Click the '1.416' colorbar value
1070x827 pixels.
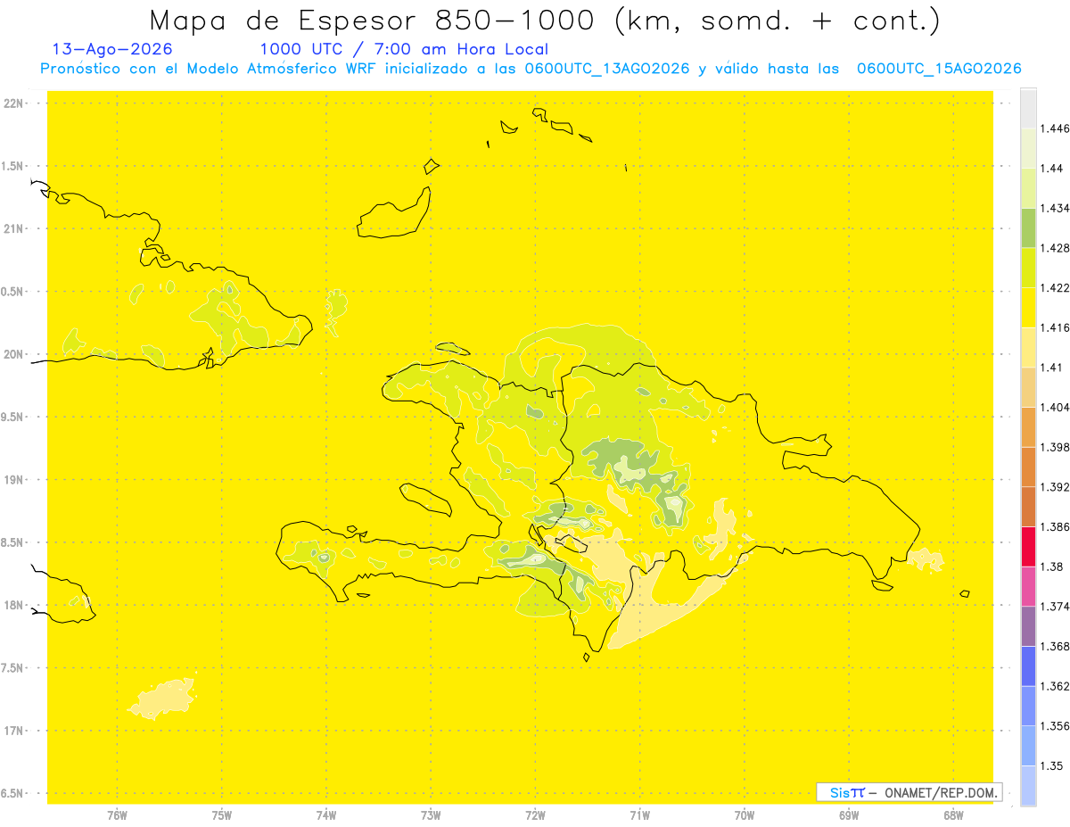click(1057, 327)
